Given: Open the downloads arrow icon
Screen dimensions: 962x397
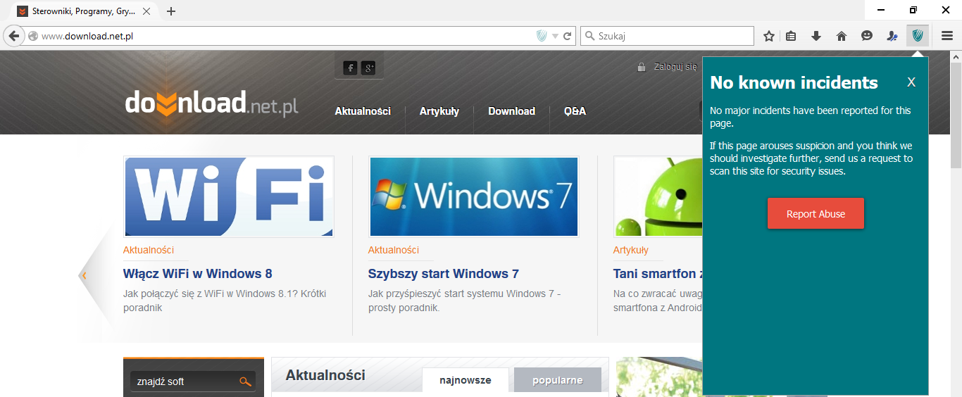Looking at the screenshot, I should pos(816,36).
